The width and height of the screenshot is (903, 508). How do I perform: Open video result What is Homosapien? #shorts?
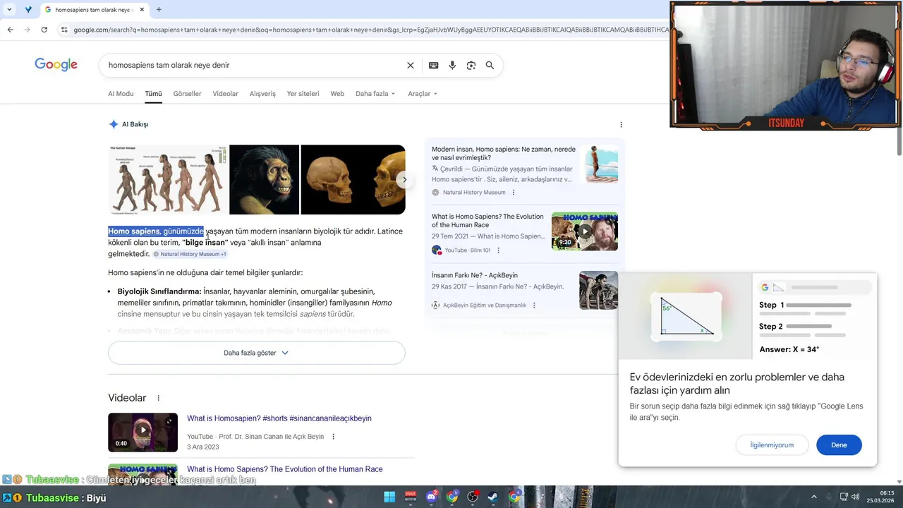point(279,418)
